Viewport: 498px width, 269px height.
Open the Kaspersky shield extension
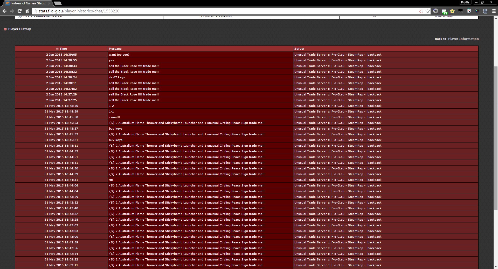tap(469, 11)
